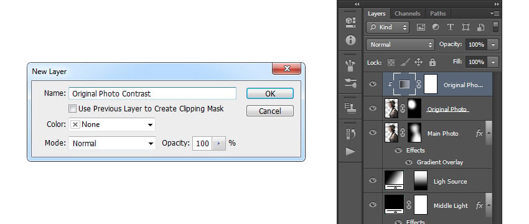Toggle layer filtering switch on or off
529x224 pixels.
495,27
